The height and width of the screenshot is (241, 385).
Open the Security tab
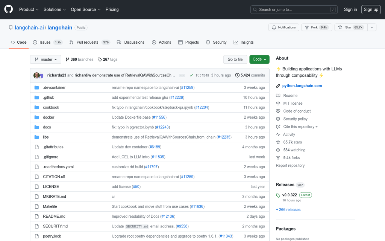pyautogui.click(x=216, y=42)
